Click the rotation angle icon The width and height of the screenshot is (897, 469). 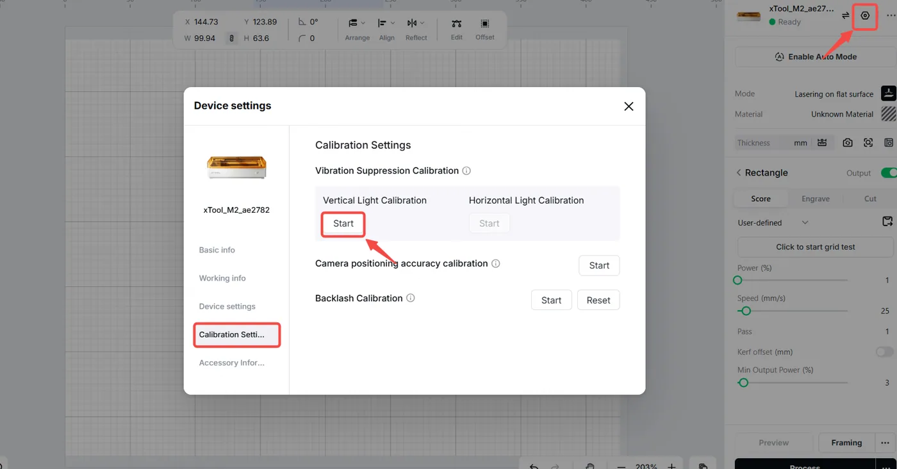[302, 22]
